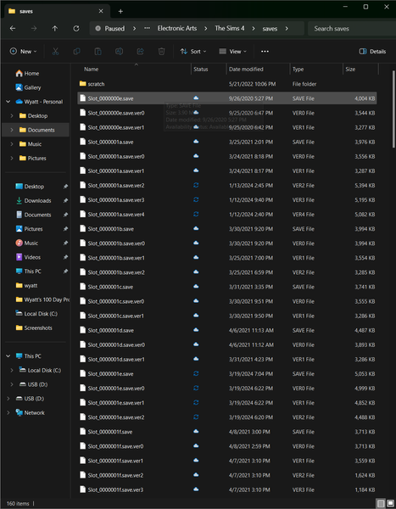Switch to large thumbnails view icon

(x=390, y=503)
